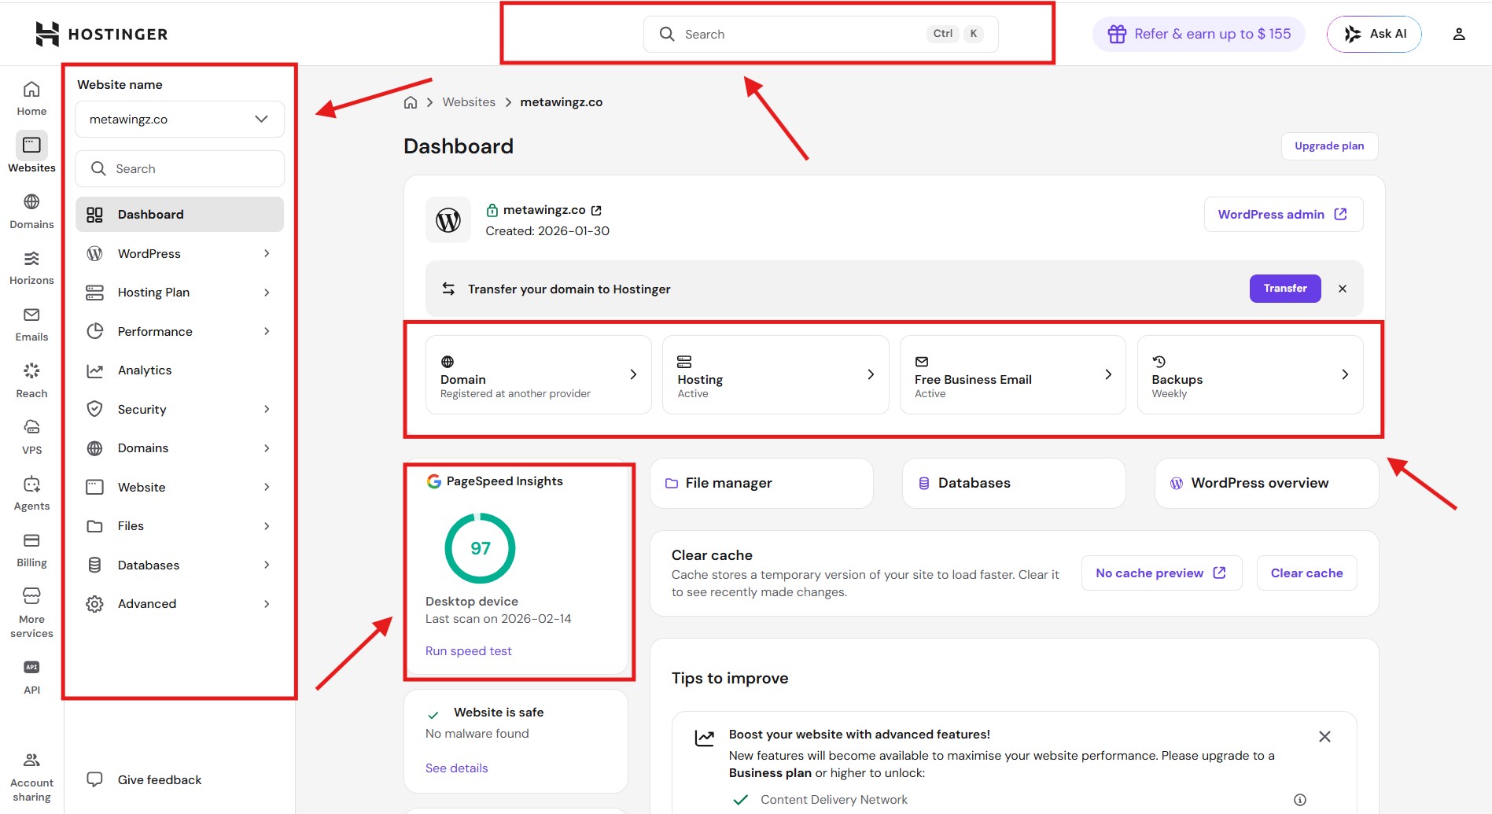Viewport: 1492px width, 814px height.
Task: Focus the sidebar Search field
Action: [179, 168]
